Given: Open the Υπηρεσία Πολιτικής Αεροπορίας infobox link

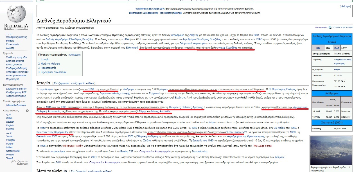Looking at the screenshot, I should 343,62.
